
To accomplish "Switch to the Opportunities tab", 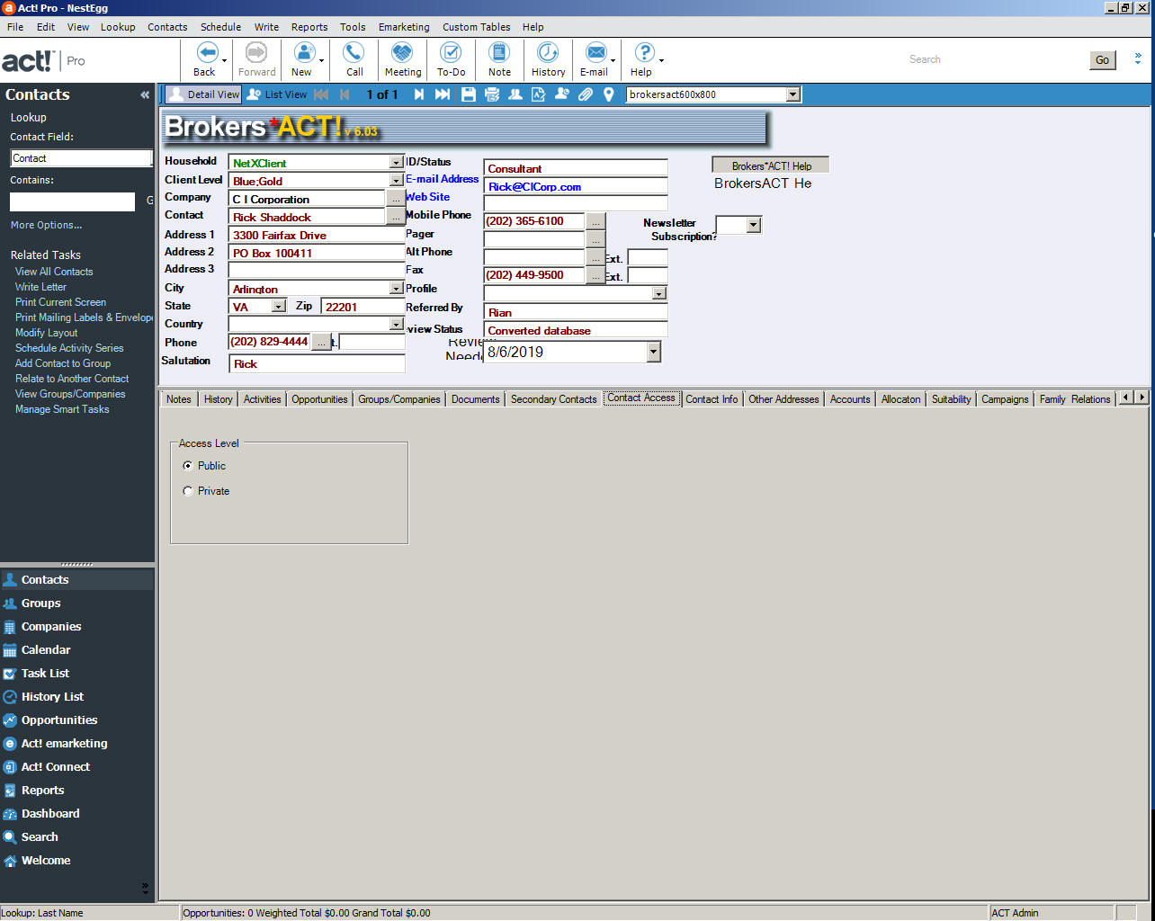I will [x=319, y=399].
